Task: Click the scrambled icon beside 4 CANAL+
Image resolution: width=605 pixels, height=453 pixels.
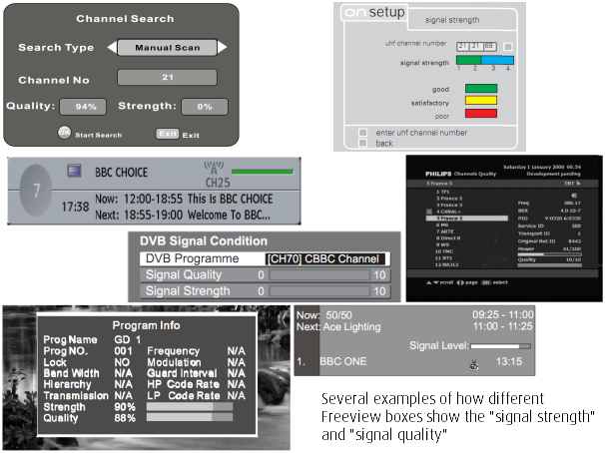Action: coord(429,212)
